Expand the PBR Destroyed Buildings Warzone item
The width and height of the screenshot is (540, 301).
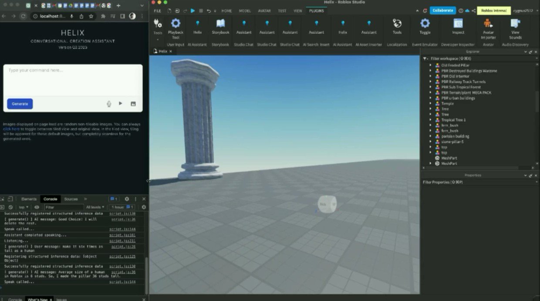coord(430,70)
